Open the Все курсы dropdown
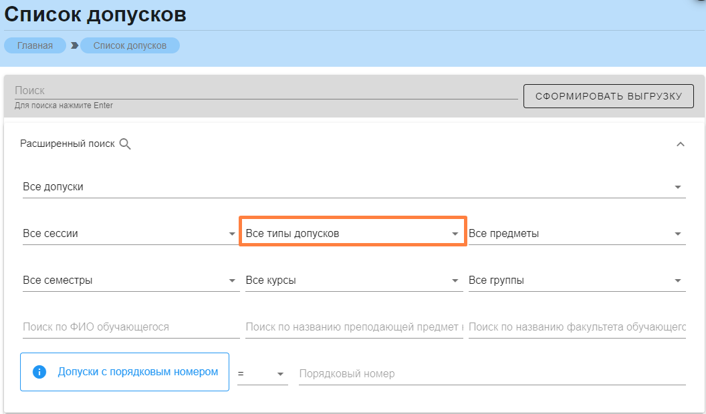The width and height of the screenshot is (706, 414). (352, 280)
